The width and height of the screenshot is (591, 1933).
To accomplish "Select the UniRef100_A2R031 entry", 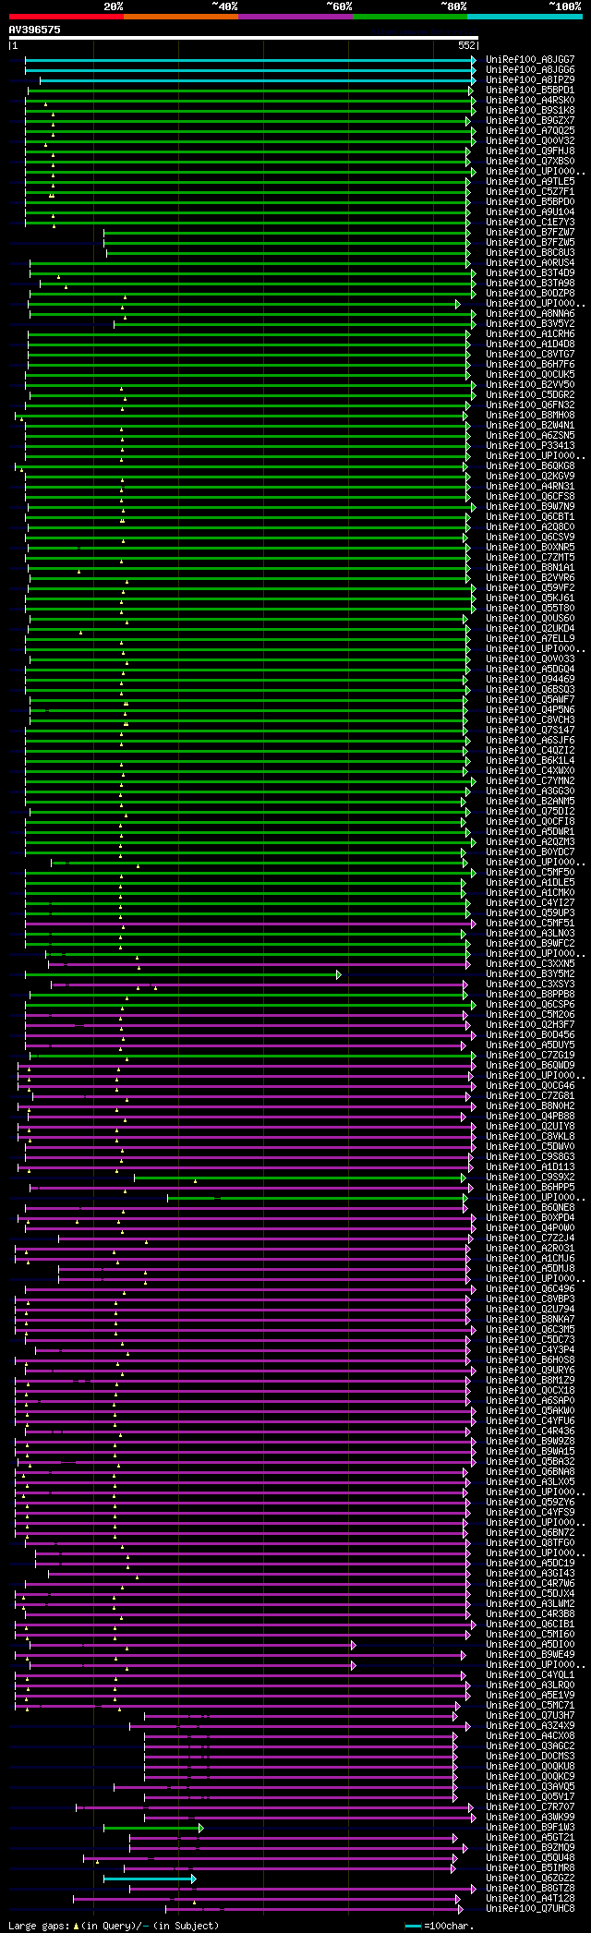I will [530, 1249].
